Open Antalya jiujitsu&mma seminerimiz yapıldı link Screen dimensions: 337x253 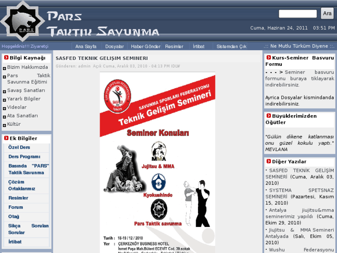(299, 213)
